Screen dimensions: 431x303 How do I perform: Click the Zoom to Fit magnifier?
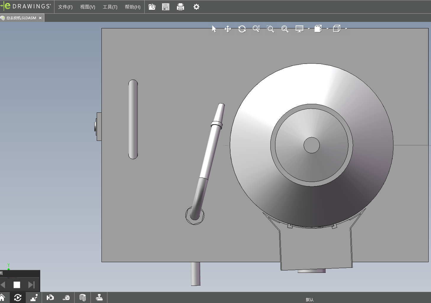pos(285,29)
